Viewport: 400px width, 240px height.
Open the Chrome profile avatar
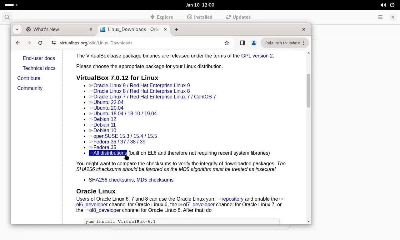click(254, 43)
